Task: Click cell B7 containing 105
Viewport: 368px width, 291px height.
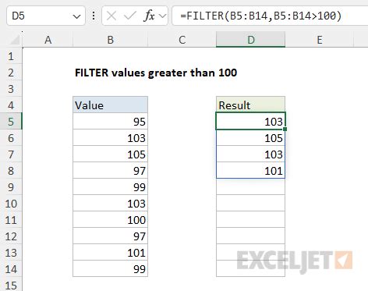Action: tap(111, 154)
